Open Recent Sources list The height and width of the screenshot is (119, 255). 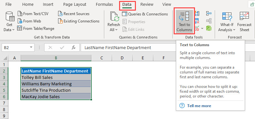(74, 14)
